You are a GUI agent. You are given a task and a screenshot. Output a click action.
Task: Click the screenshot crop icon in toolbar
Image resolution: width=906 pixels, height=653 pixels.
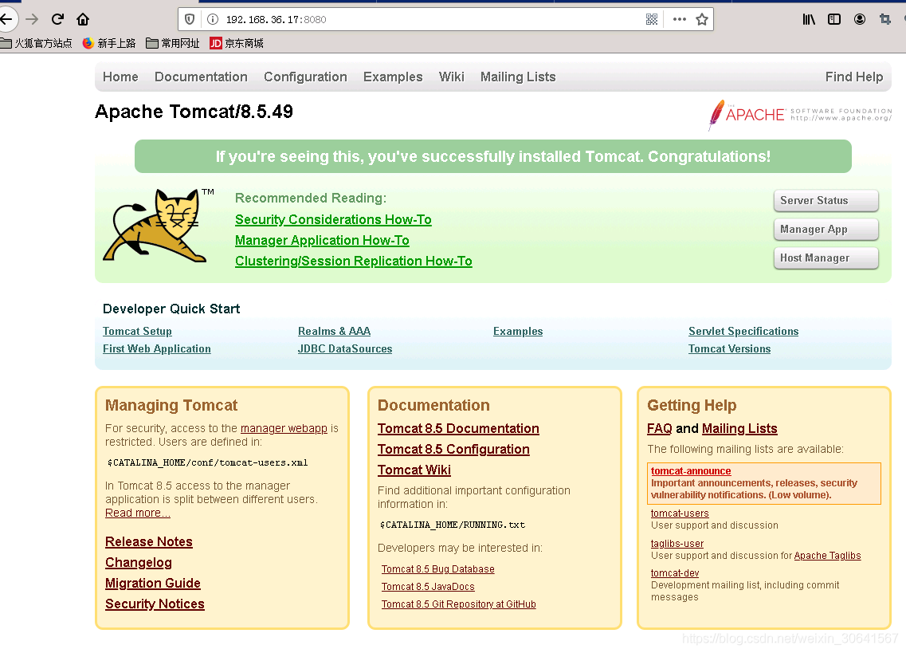click(x=885, y=19)
